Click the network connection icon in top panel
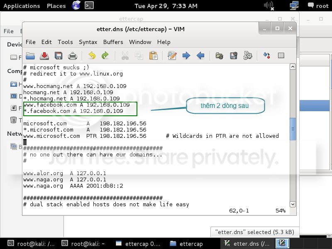Screen dimensions: 332x249 point(294,5)
